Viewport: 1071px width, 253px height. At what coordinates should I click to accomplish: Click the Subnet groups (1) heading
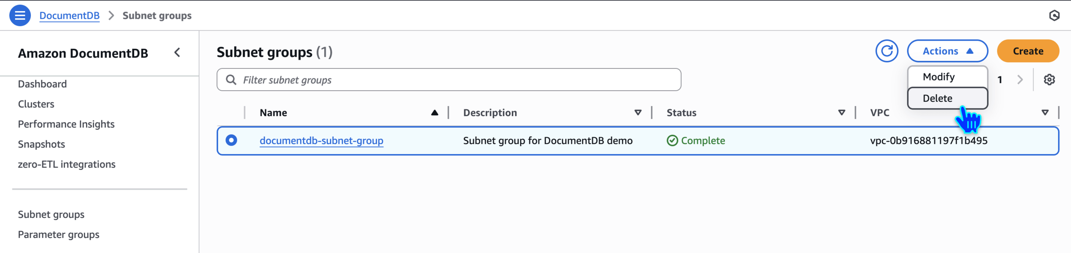point(274,52)
